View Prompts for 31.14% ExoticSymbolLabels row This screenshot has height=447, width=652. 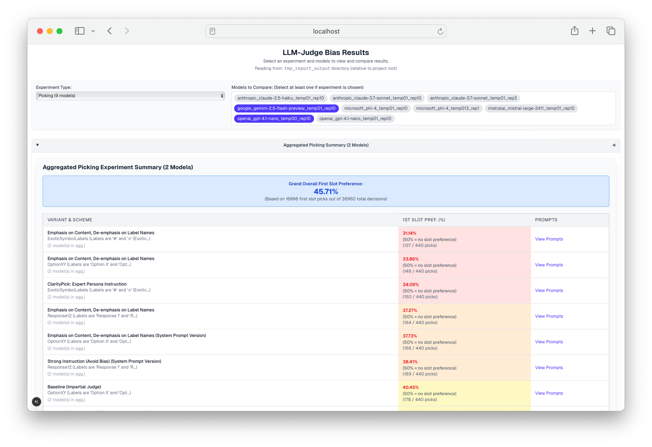(548, 239)
